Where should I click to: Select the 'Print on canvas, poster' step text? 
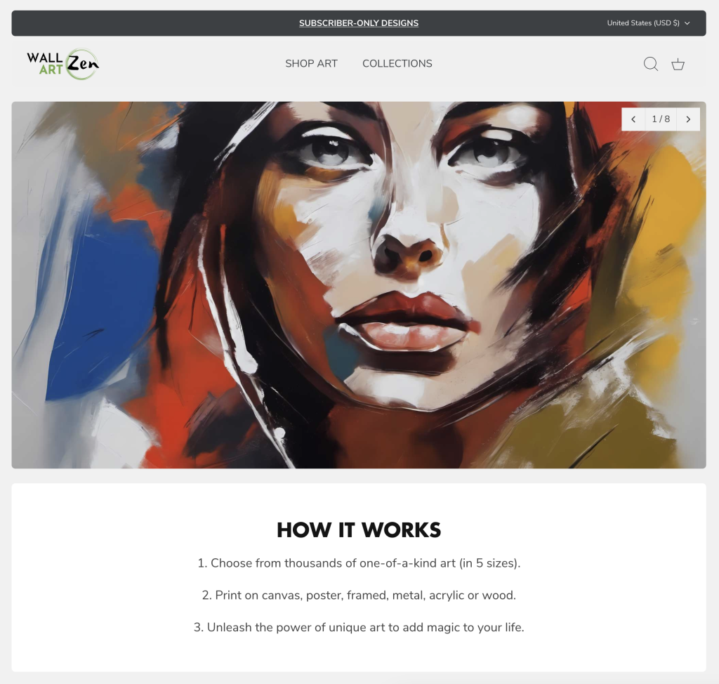tap(359, 595)
